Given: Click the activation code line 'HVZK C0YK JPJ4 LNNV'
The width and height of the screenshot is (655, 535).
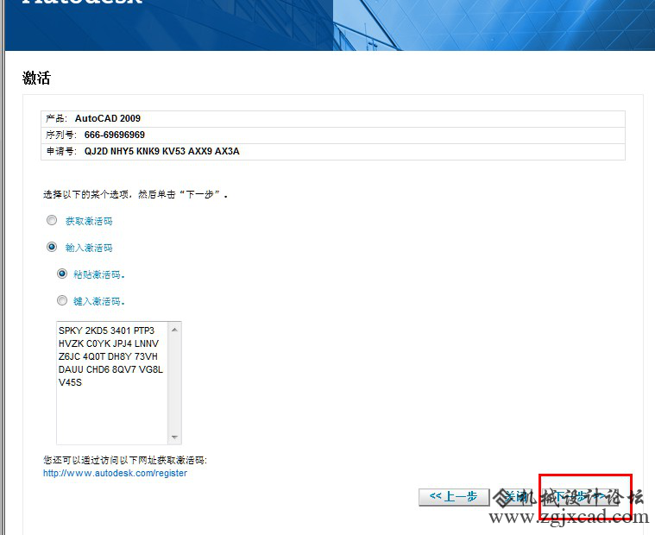Looking at the screenshot, I should [x=109, y=343].
